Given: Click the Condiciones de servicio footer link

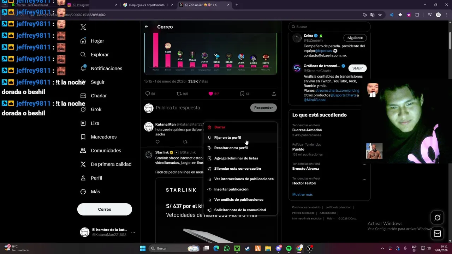Looking at the screenshot, I should 306,207.
